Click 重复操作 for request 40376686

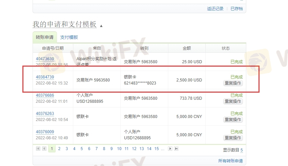pyautogui.click(x=233, y=101)
